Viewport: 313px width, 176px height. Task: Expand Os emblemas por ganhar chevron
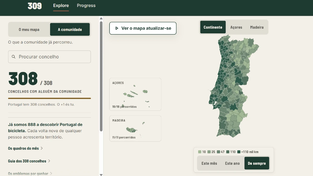[x=51, y=173]
